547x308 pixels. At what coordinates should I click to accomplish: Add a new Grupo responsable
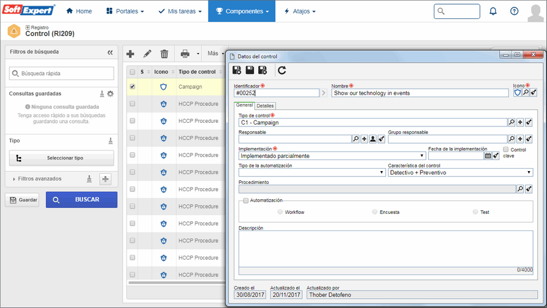coord(520,139)
